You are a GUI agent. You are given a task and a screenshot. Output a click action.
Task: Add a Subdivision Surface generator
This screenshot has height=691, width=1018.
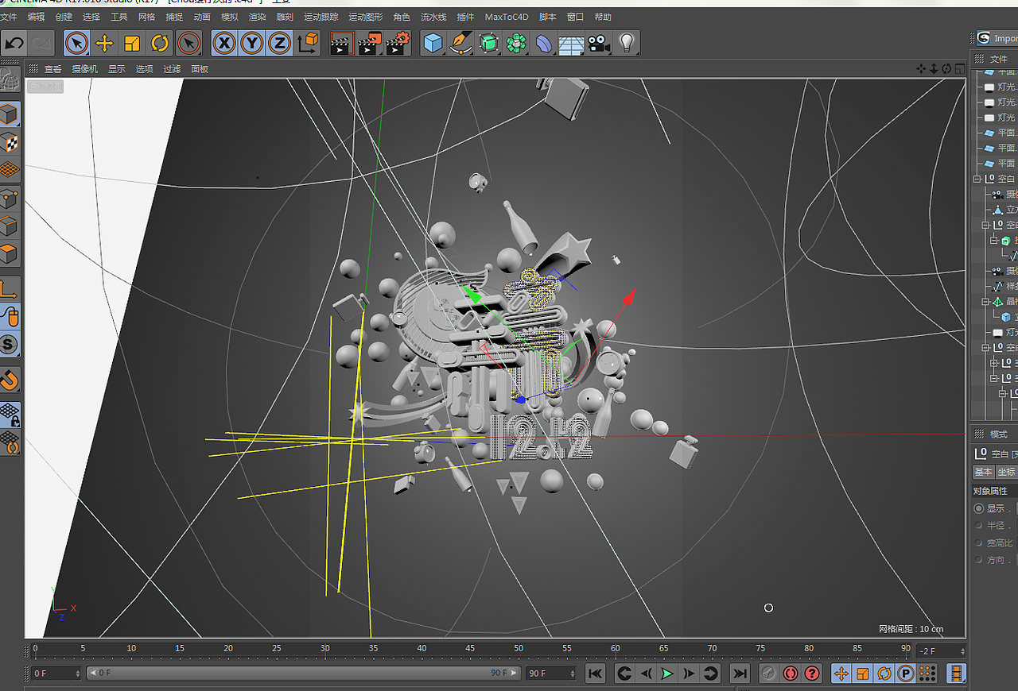coord(488,43)
